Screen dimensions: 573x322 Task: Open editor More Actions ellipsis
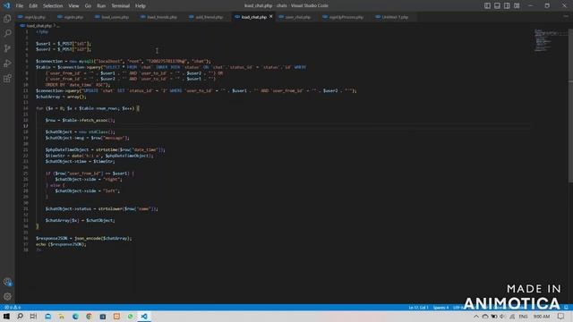point(566,17)
